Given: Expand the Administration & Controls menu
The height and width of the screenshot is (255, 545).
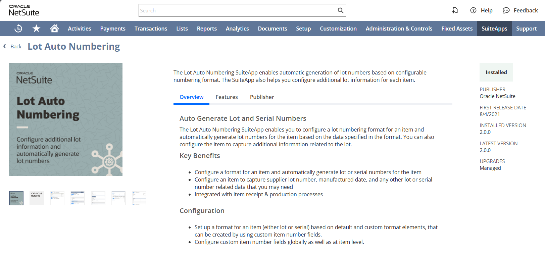Looking at the screenshot, I should [399, 29].
